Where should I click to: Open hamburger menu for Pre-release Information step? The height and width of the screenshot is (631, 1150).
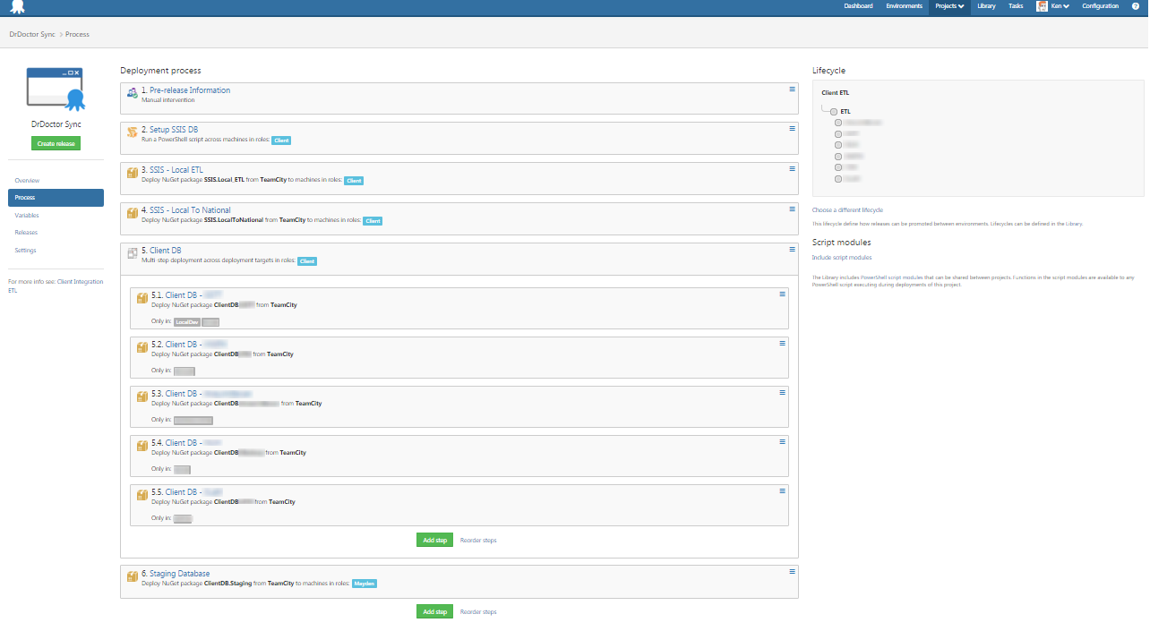[792, 89]
